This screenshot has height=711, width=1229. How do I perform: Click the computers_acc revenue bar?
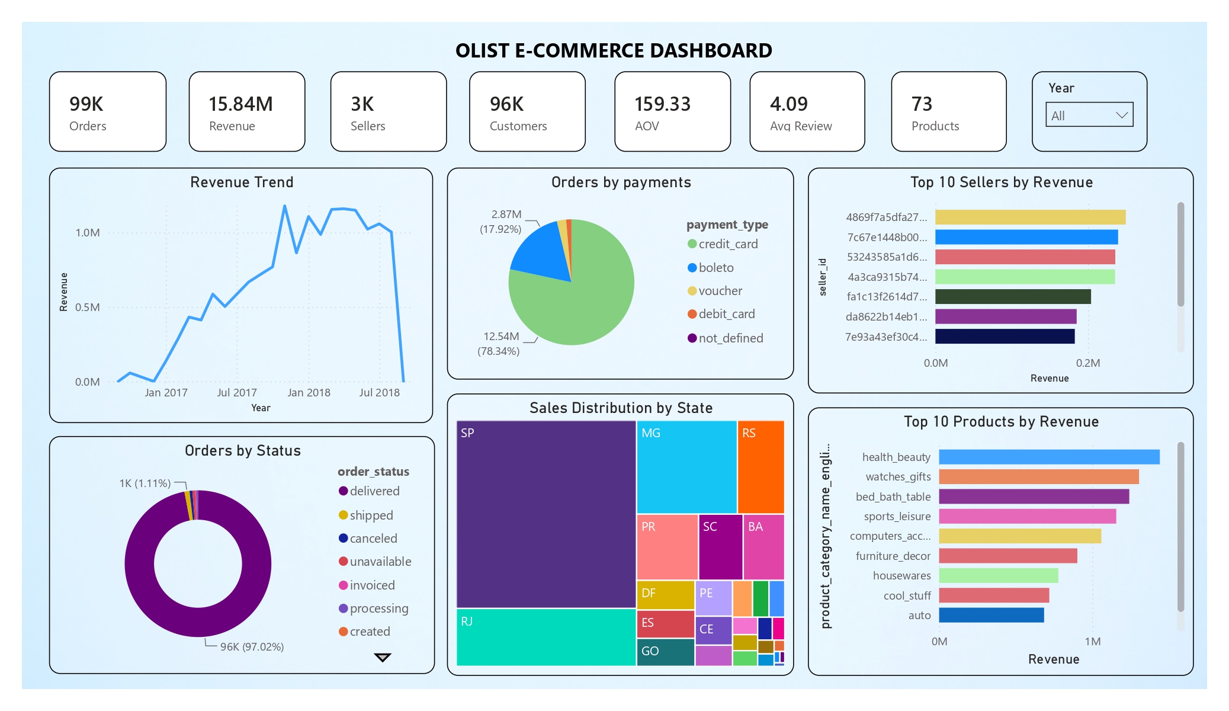pos(1020,536)
